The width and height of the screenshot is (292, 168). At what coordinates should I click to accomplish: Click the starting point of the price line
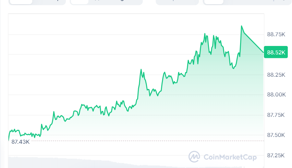(8, 140)
